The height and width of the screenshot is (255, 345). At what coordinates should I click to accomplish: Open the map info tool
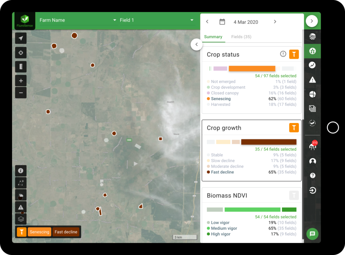(x=21, y=171)
